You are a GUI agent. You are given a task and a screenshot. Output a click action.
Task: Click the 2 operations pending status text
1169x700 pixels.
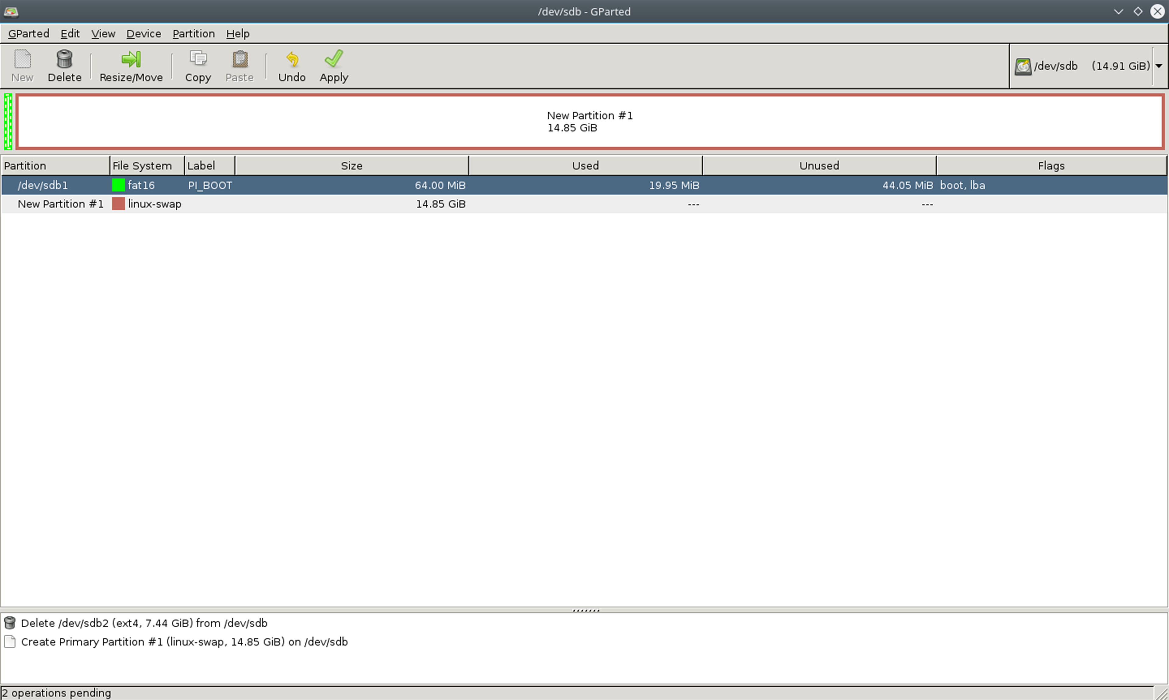click(57, 693)
